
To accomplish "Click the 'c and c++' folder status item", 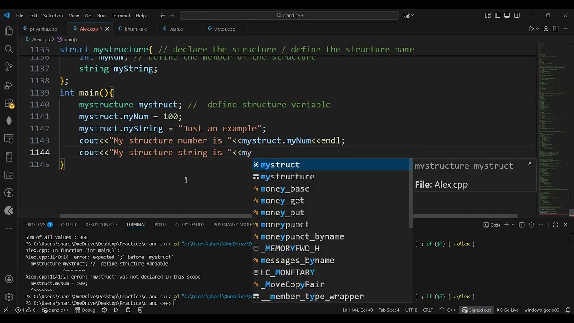I will coord(55,310).
